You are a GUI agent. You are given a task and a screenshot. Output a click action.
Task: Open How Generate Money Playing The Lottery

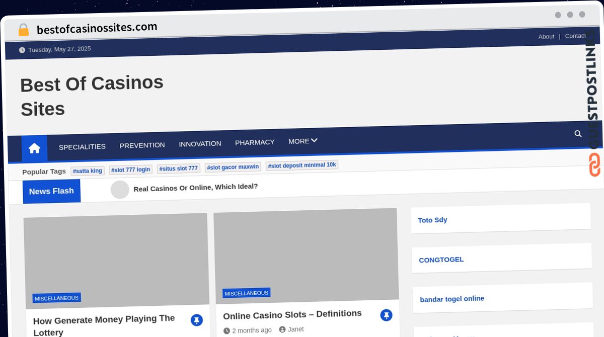(x=104, y=325)
